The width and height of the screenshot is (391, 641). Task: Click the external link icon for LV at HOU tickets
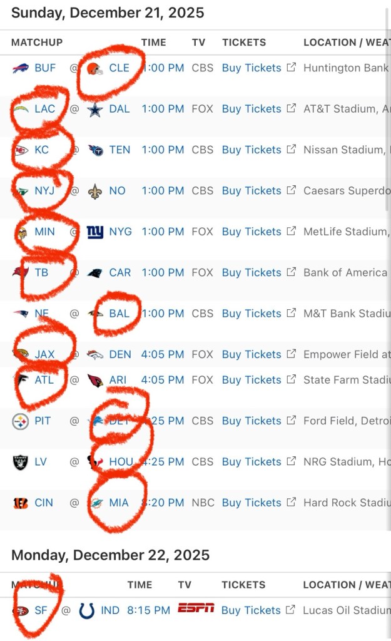[291, 462]
